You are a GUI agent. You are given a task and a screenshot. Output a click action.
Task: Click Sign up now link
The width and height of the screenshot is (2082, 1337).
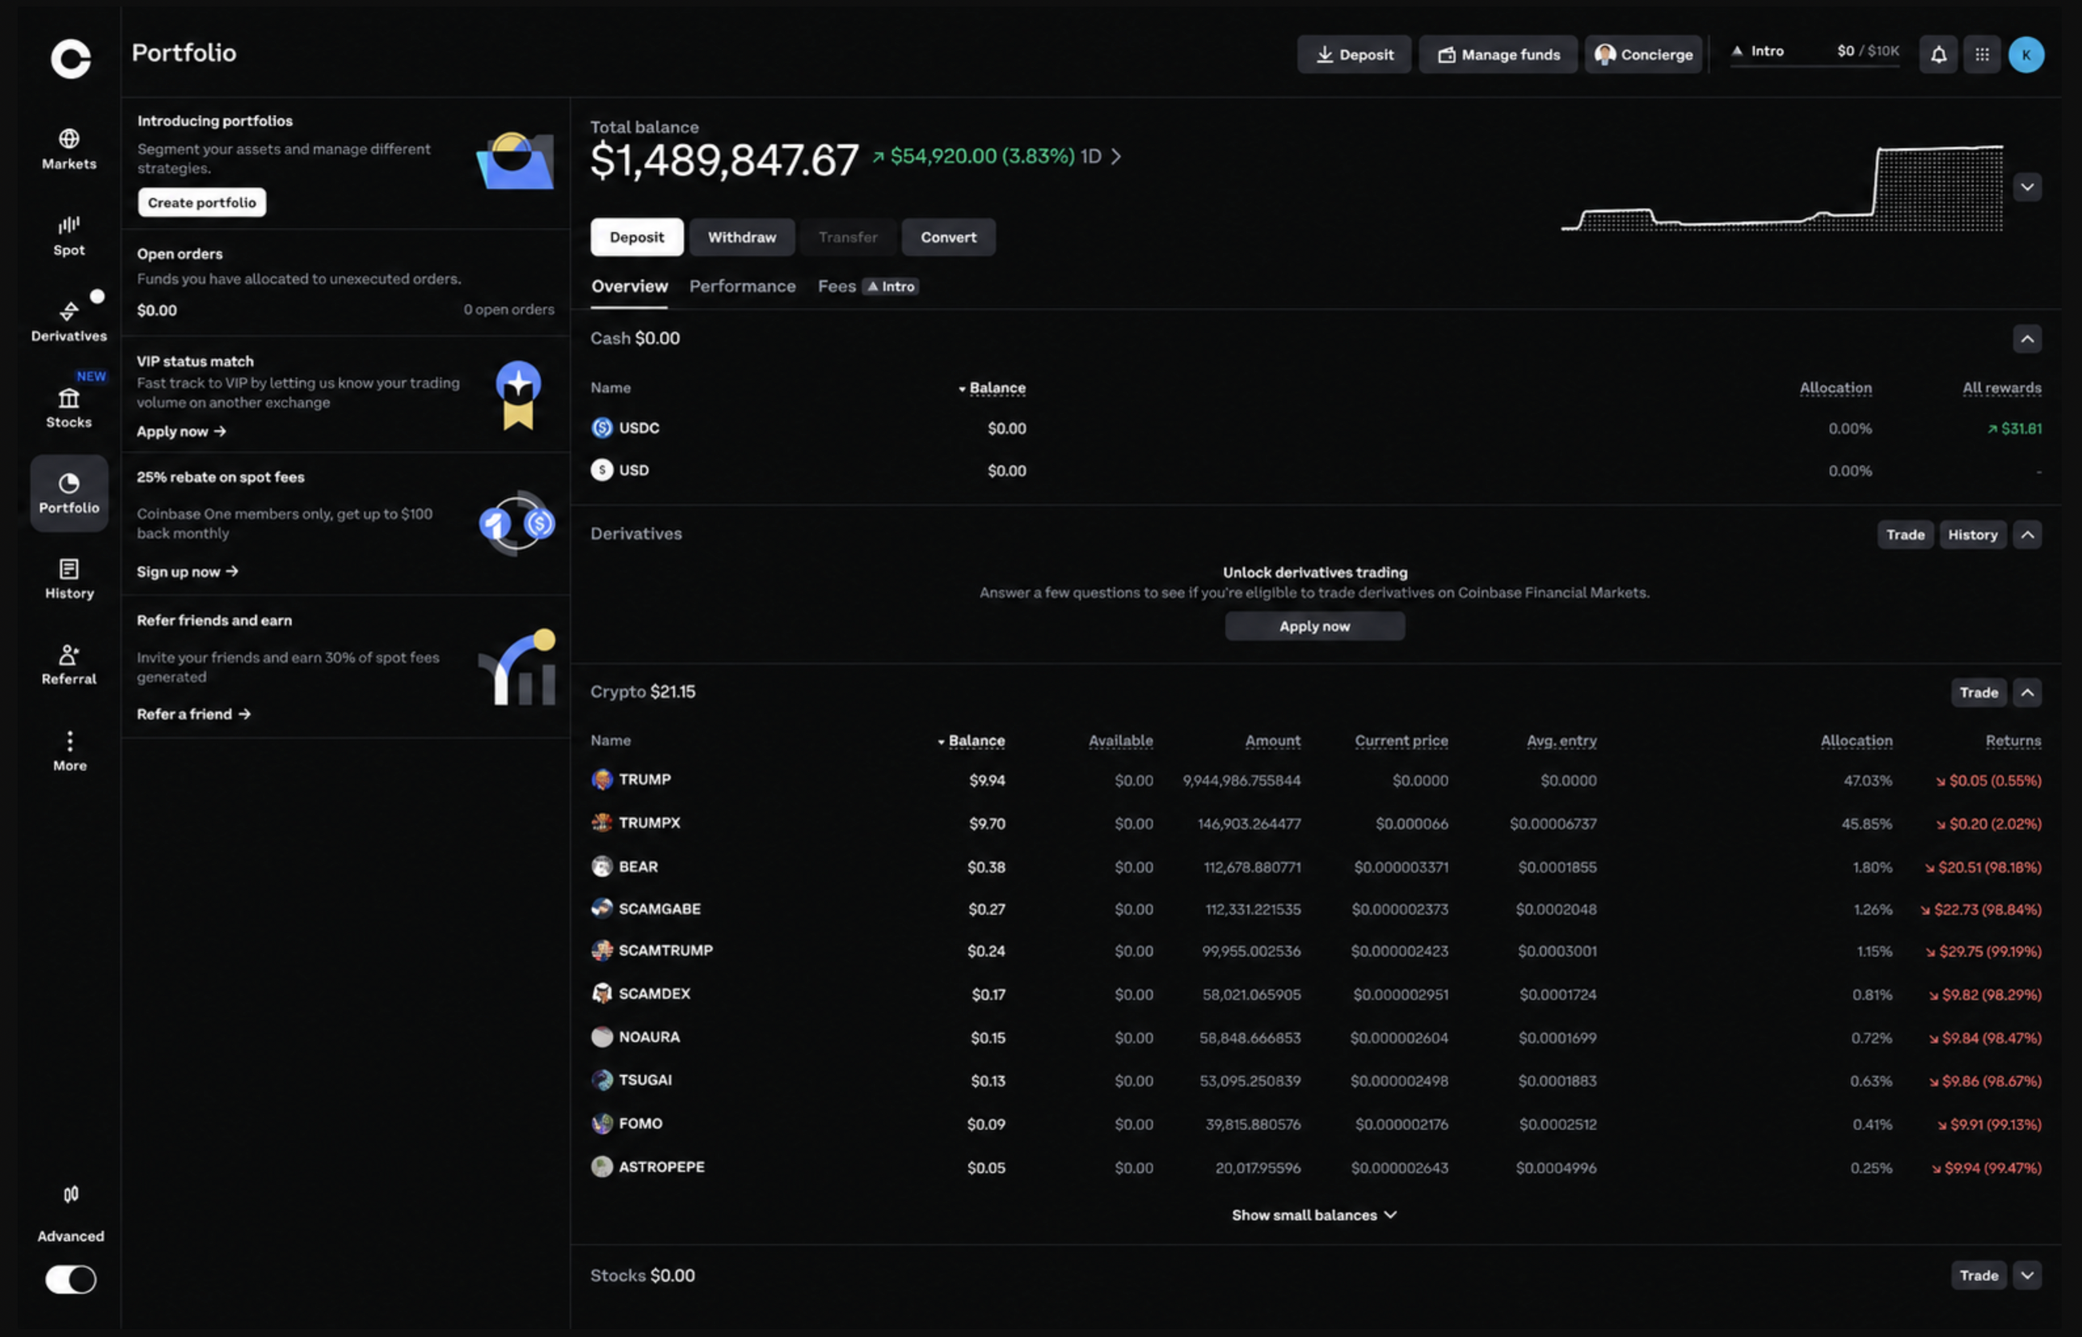coord(187,572)
